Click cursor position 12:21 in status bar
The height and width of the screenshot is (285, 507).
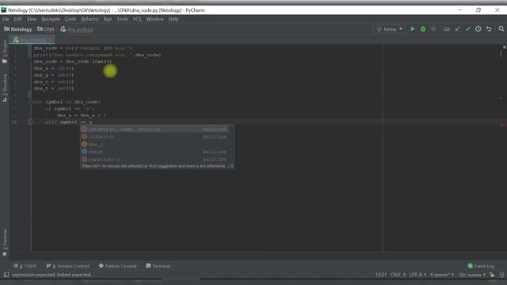(381, 275)
